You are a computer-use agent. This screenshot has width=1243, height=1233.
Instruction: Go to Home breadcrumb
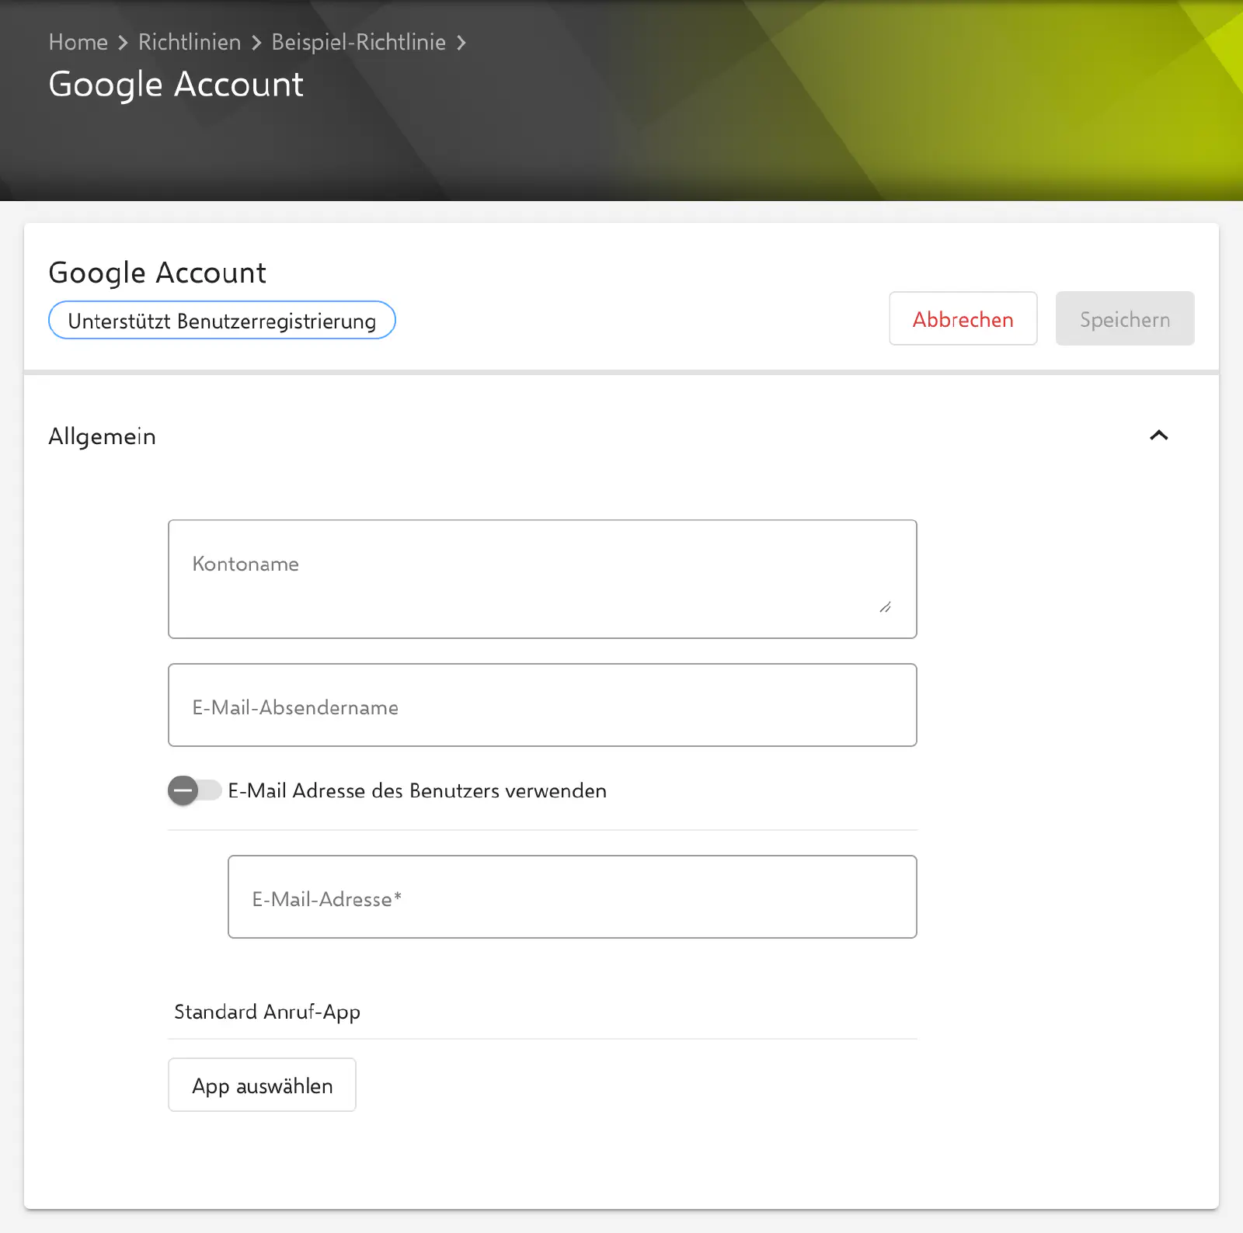(78, 42)
